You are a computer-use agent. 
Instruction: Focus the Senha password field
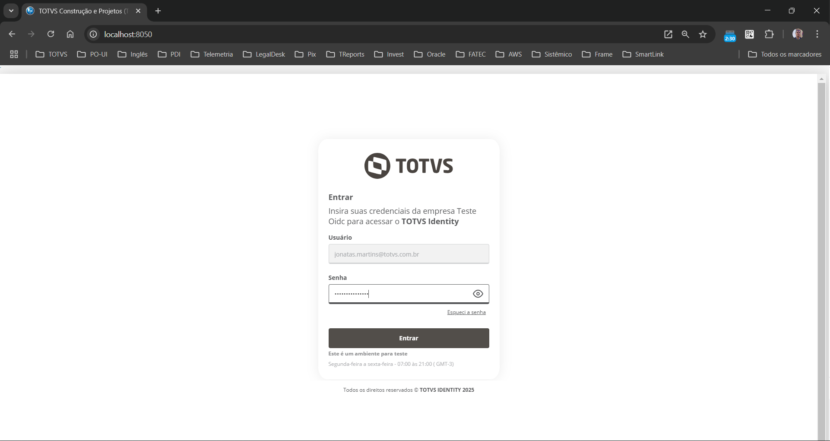pos(409,294)
